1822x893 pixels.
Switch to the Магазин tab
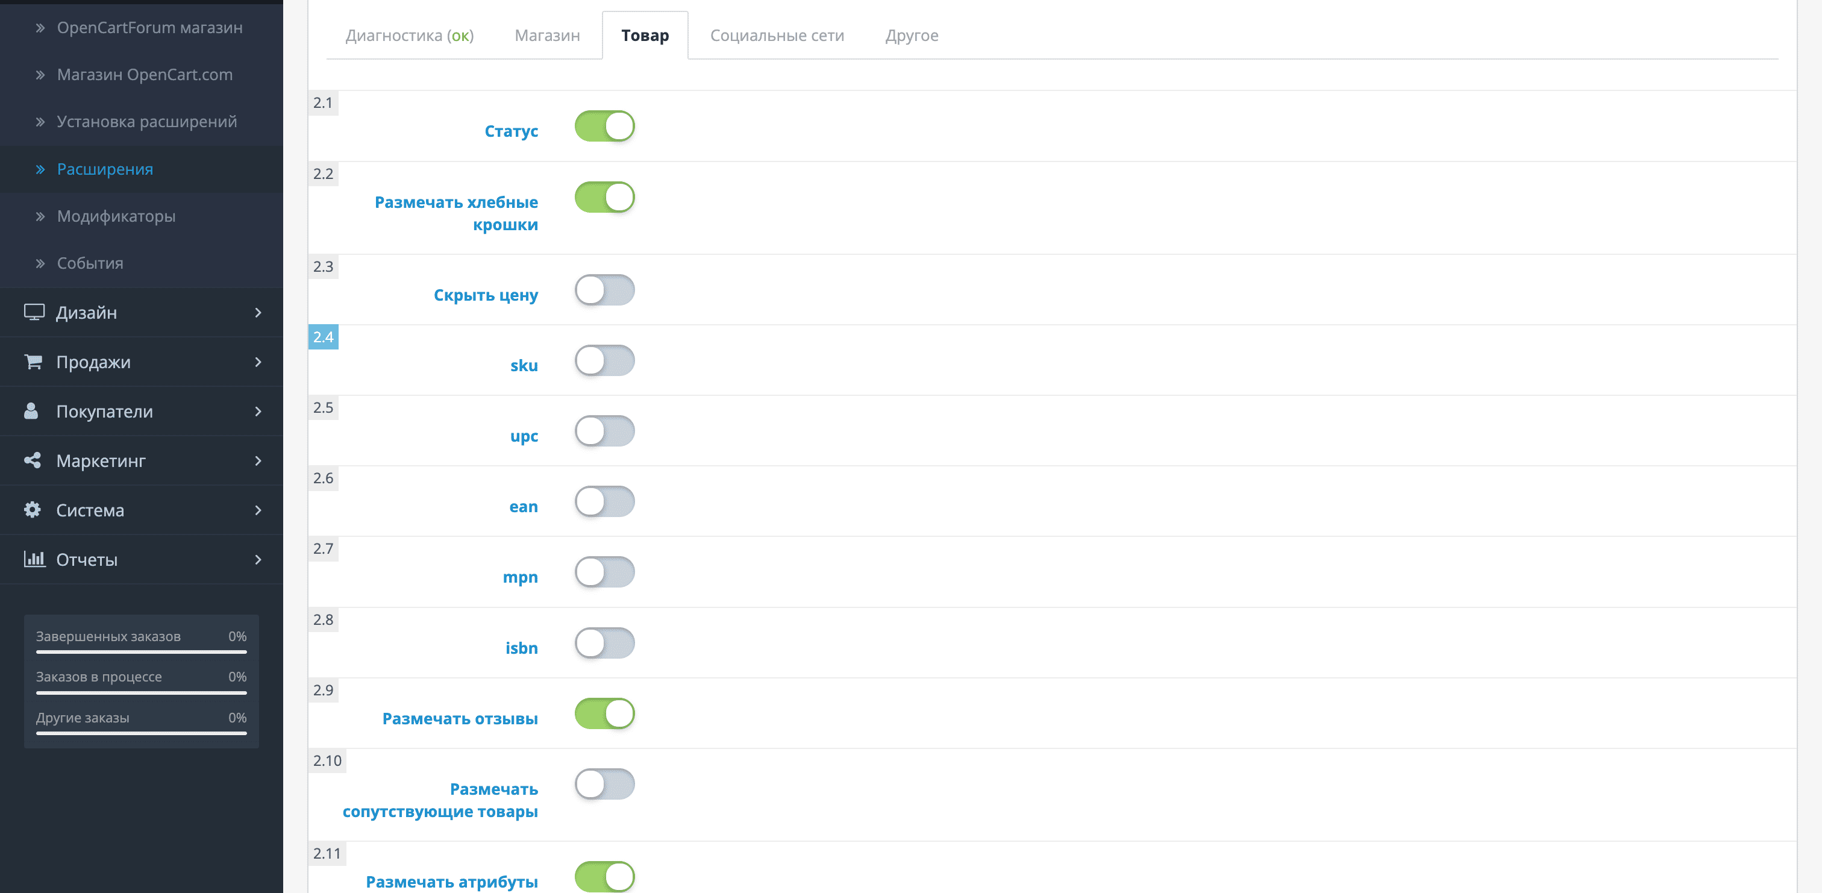click(548, 36)
